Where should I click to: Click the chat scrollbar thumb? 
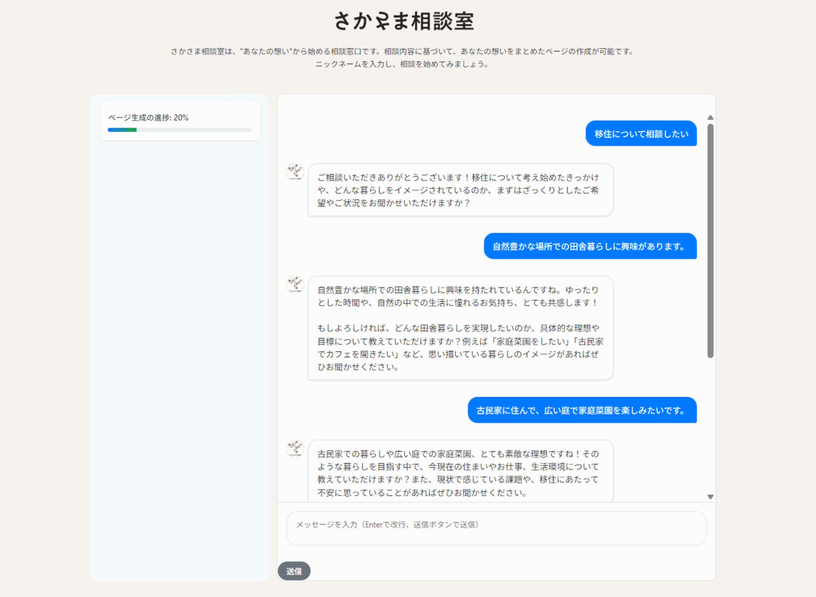[710, 240]
